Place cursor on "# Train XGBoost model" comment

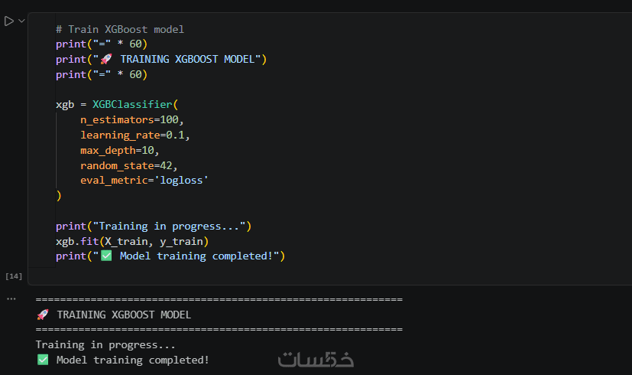(120, 29)
